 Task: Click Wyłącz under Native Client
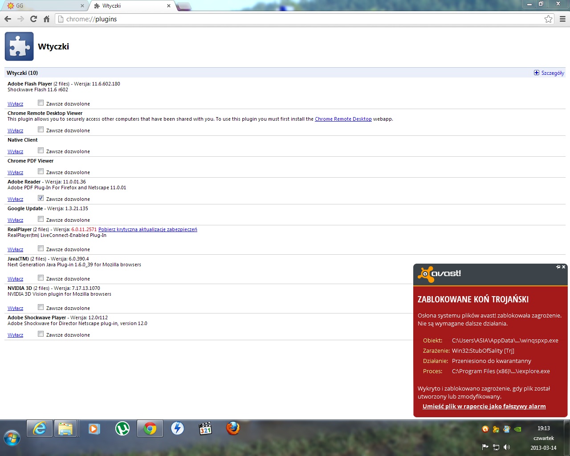coord(15,151)
